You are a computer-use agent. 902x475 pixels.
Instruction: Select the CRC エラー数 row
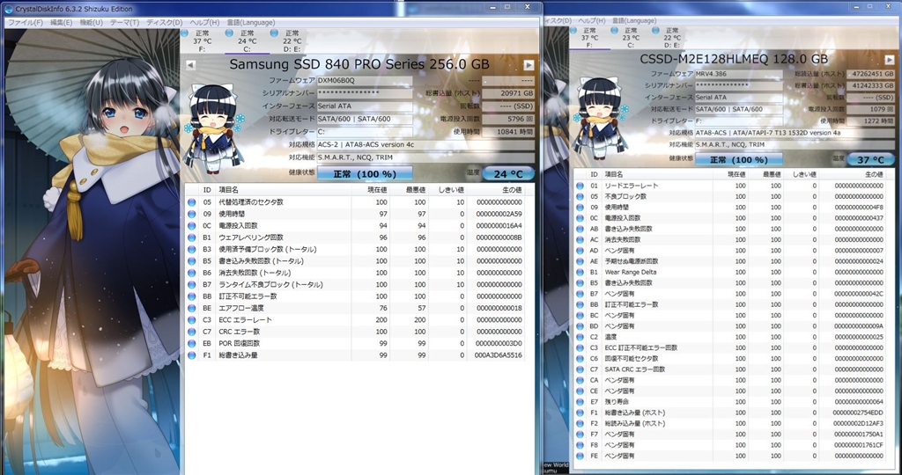pos(357,332)
